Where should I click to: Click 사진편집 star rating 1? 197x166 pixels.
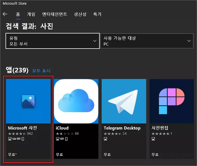[x=162, y=134]
